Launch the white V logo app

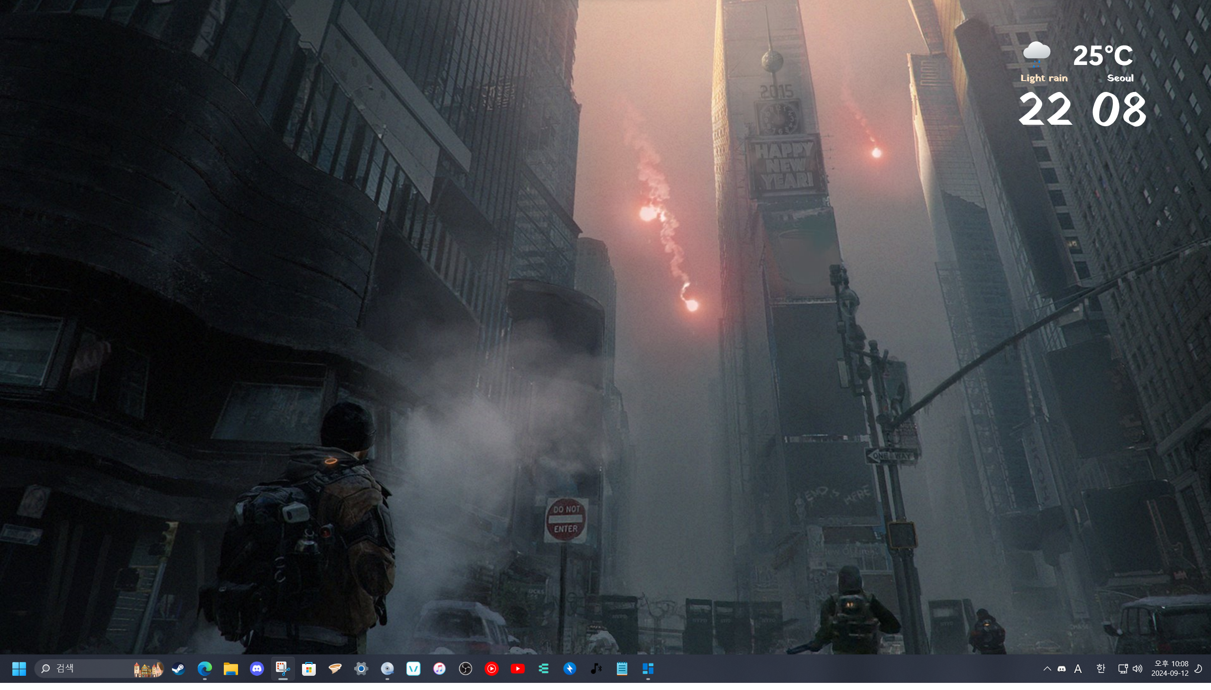pos(413,669)
